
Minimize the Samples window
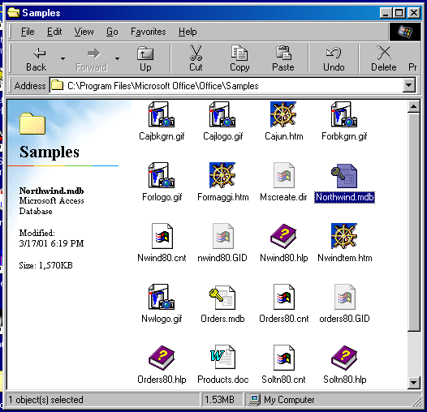pyautogui.click(x=386, y=13)
